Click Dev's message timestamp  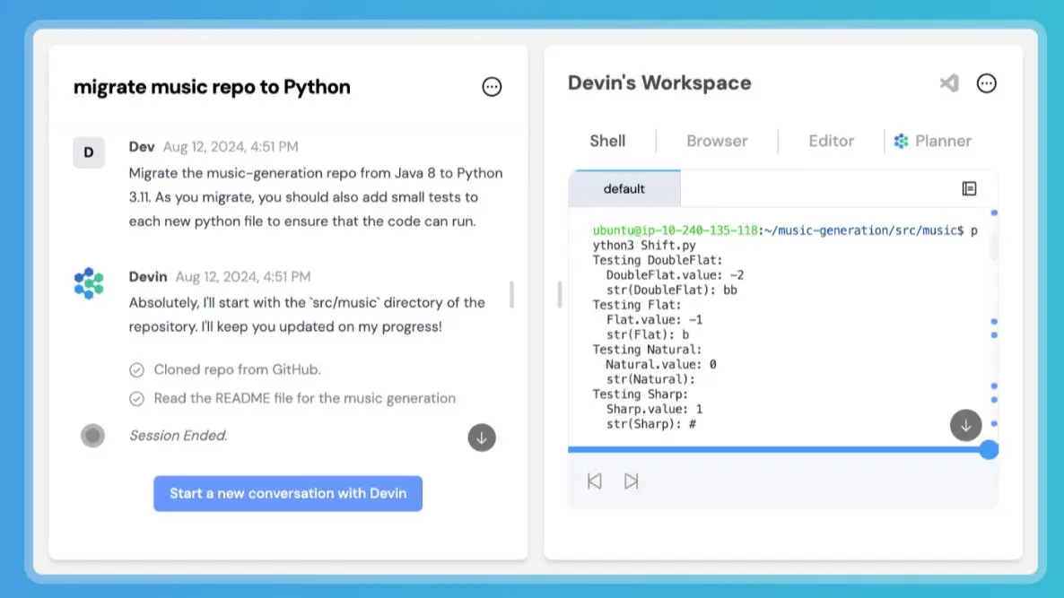pos(231,146)
